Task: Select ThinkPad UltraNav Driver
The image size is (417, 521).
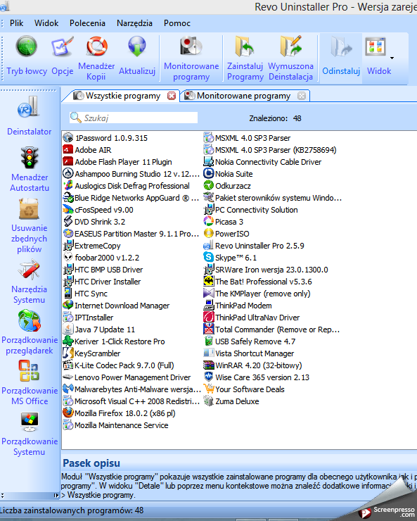Action: [x=252, y=318]
